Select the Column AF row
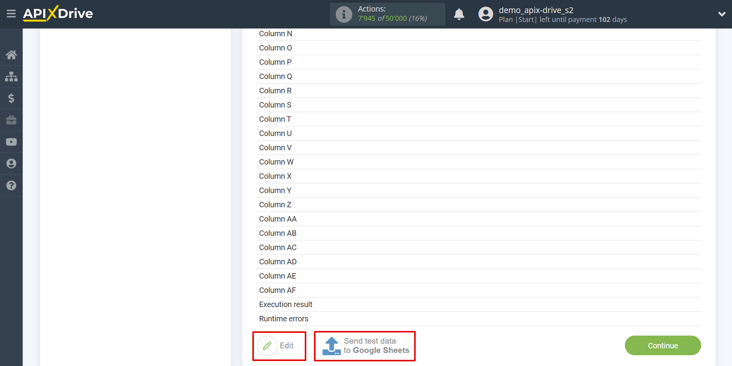Image resolution: width=732 pixels, height=366 pixels. pyautogui.click(x=478, y=290)
